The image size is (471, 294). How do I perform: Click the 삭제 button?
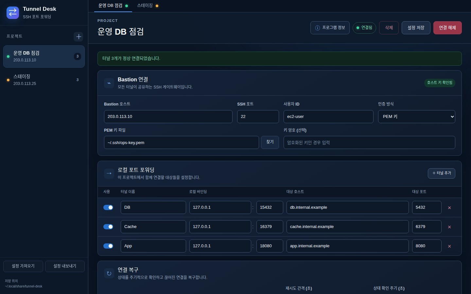389,28
